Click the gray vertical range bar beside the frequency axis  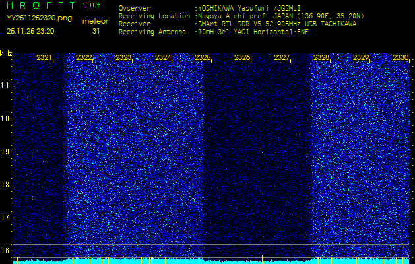click(x=13, y=152)
